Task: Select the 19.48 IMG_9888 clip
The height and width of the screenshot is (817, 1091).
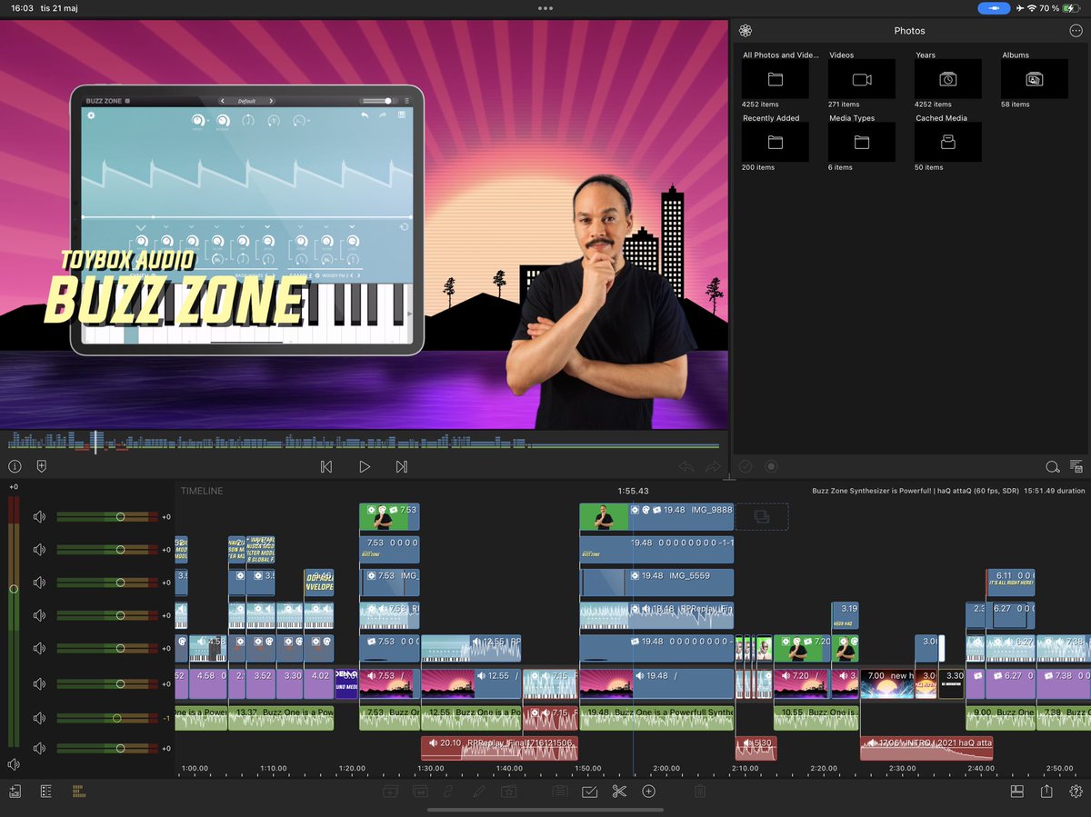Action: pos(656,517)
